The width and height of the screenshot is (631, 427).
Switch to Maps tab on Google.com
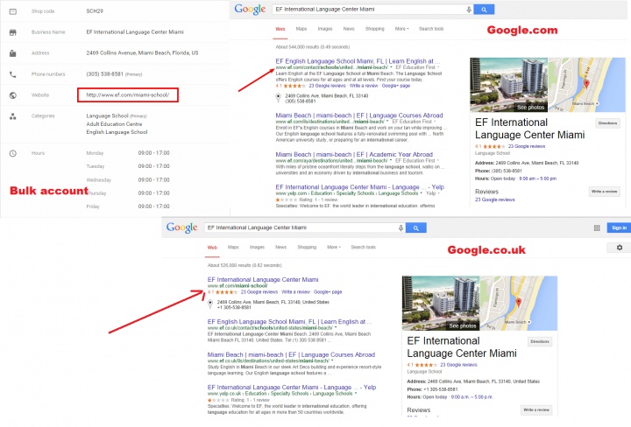point(301,29)
